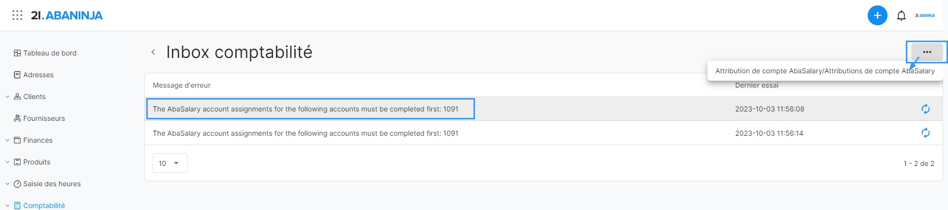Go back using the arrow beside Inbox comptabilité
948x210 pixels.
(x=153, y=52)
